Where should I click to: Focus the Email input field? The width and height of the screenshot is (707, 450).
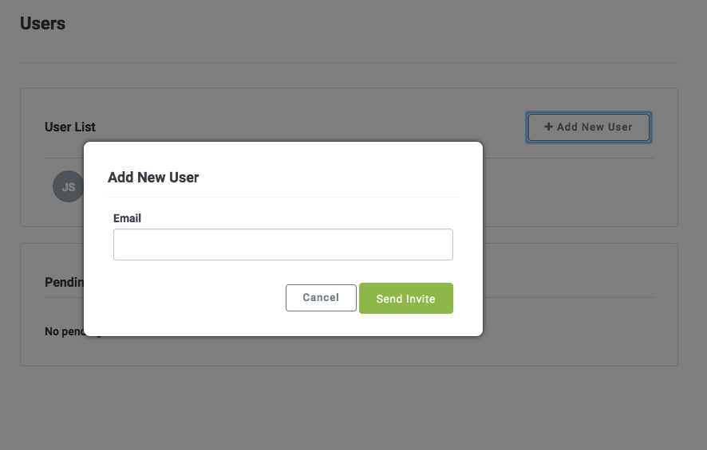tap(283, 245)
